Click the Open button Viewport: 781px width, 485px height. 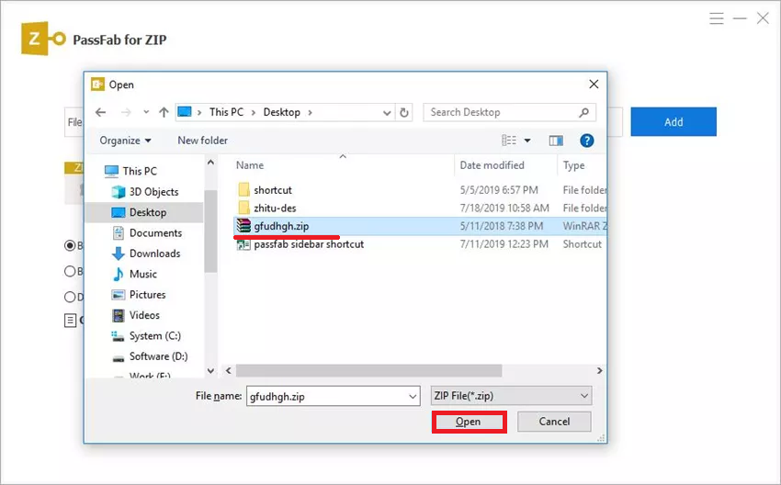pos(468,422)
